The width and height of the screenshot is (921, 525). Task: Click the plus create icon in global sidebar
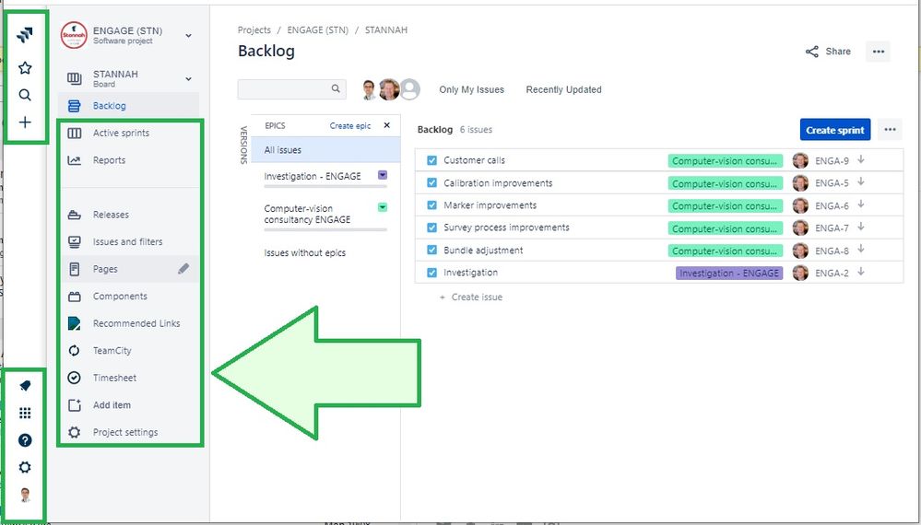click(x=25, y=122)
